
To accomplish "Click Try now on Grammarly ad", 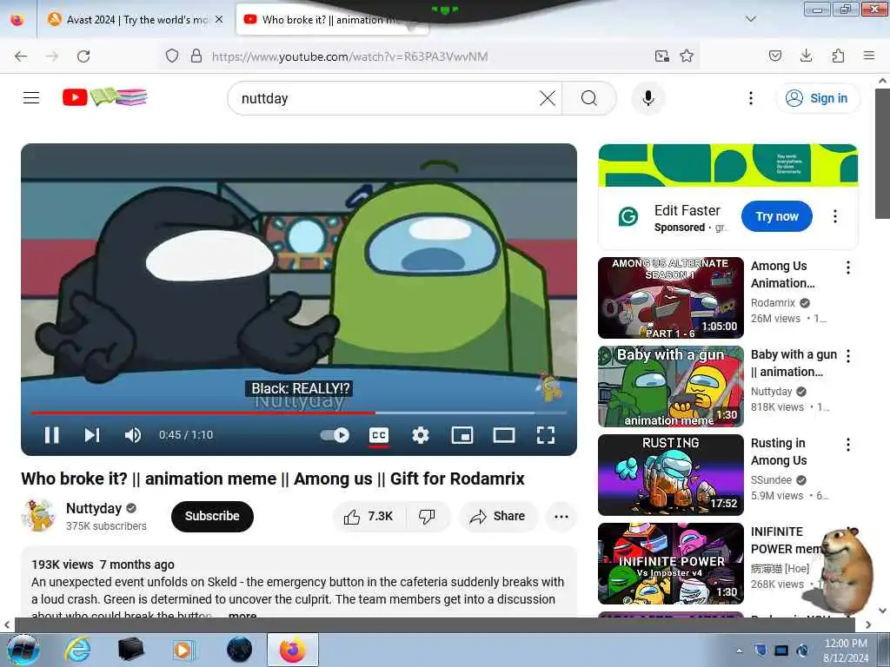I will (776, 216).
